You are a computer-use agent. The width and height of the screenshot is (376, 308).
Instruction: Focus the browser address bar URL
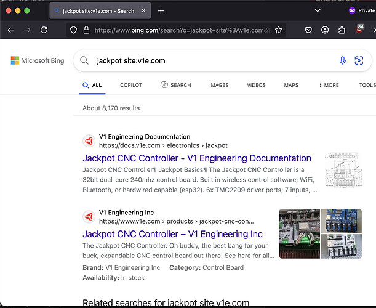(182, 30)
